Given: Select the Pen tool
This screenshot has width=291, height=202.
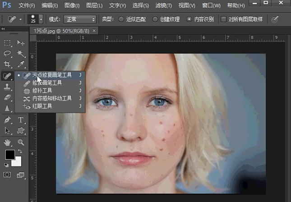Looking at the screenshot, I should tap(7, 120).
